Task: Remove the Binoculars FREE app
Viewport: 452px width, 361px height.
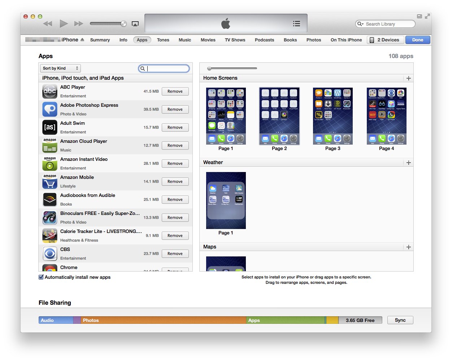Action: point(175,217)
